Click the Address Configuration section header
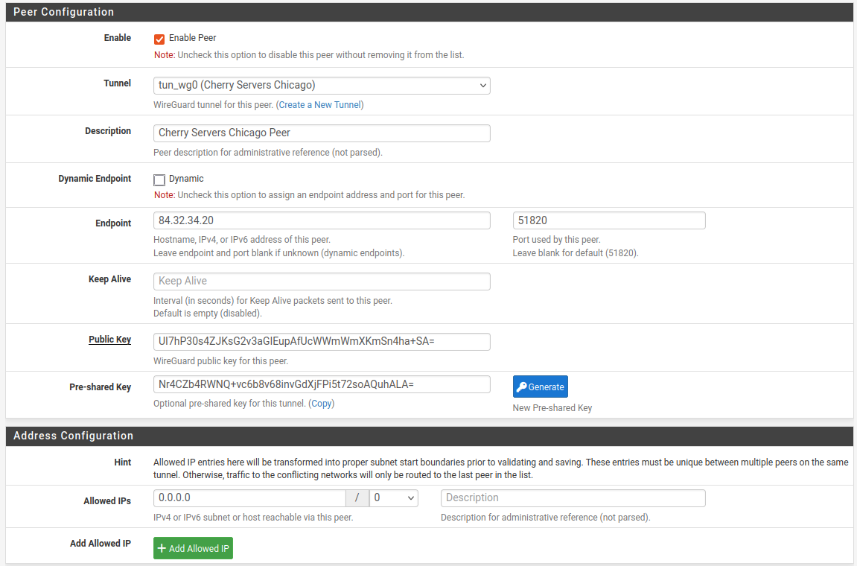Image resolution: width=857 pixels, height=566 pixels. coord(73,436)
